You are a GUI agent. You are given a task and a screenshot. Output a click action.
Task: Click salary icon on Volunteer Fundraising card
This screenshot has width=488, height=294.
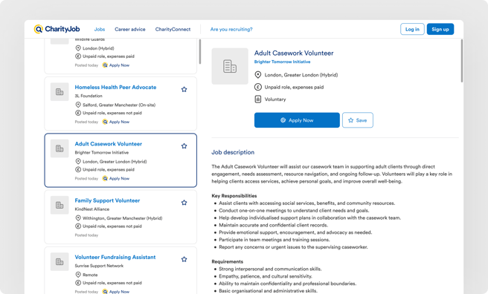pos(78,283)
